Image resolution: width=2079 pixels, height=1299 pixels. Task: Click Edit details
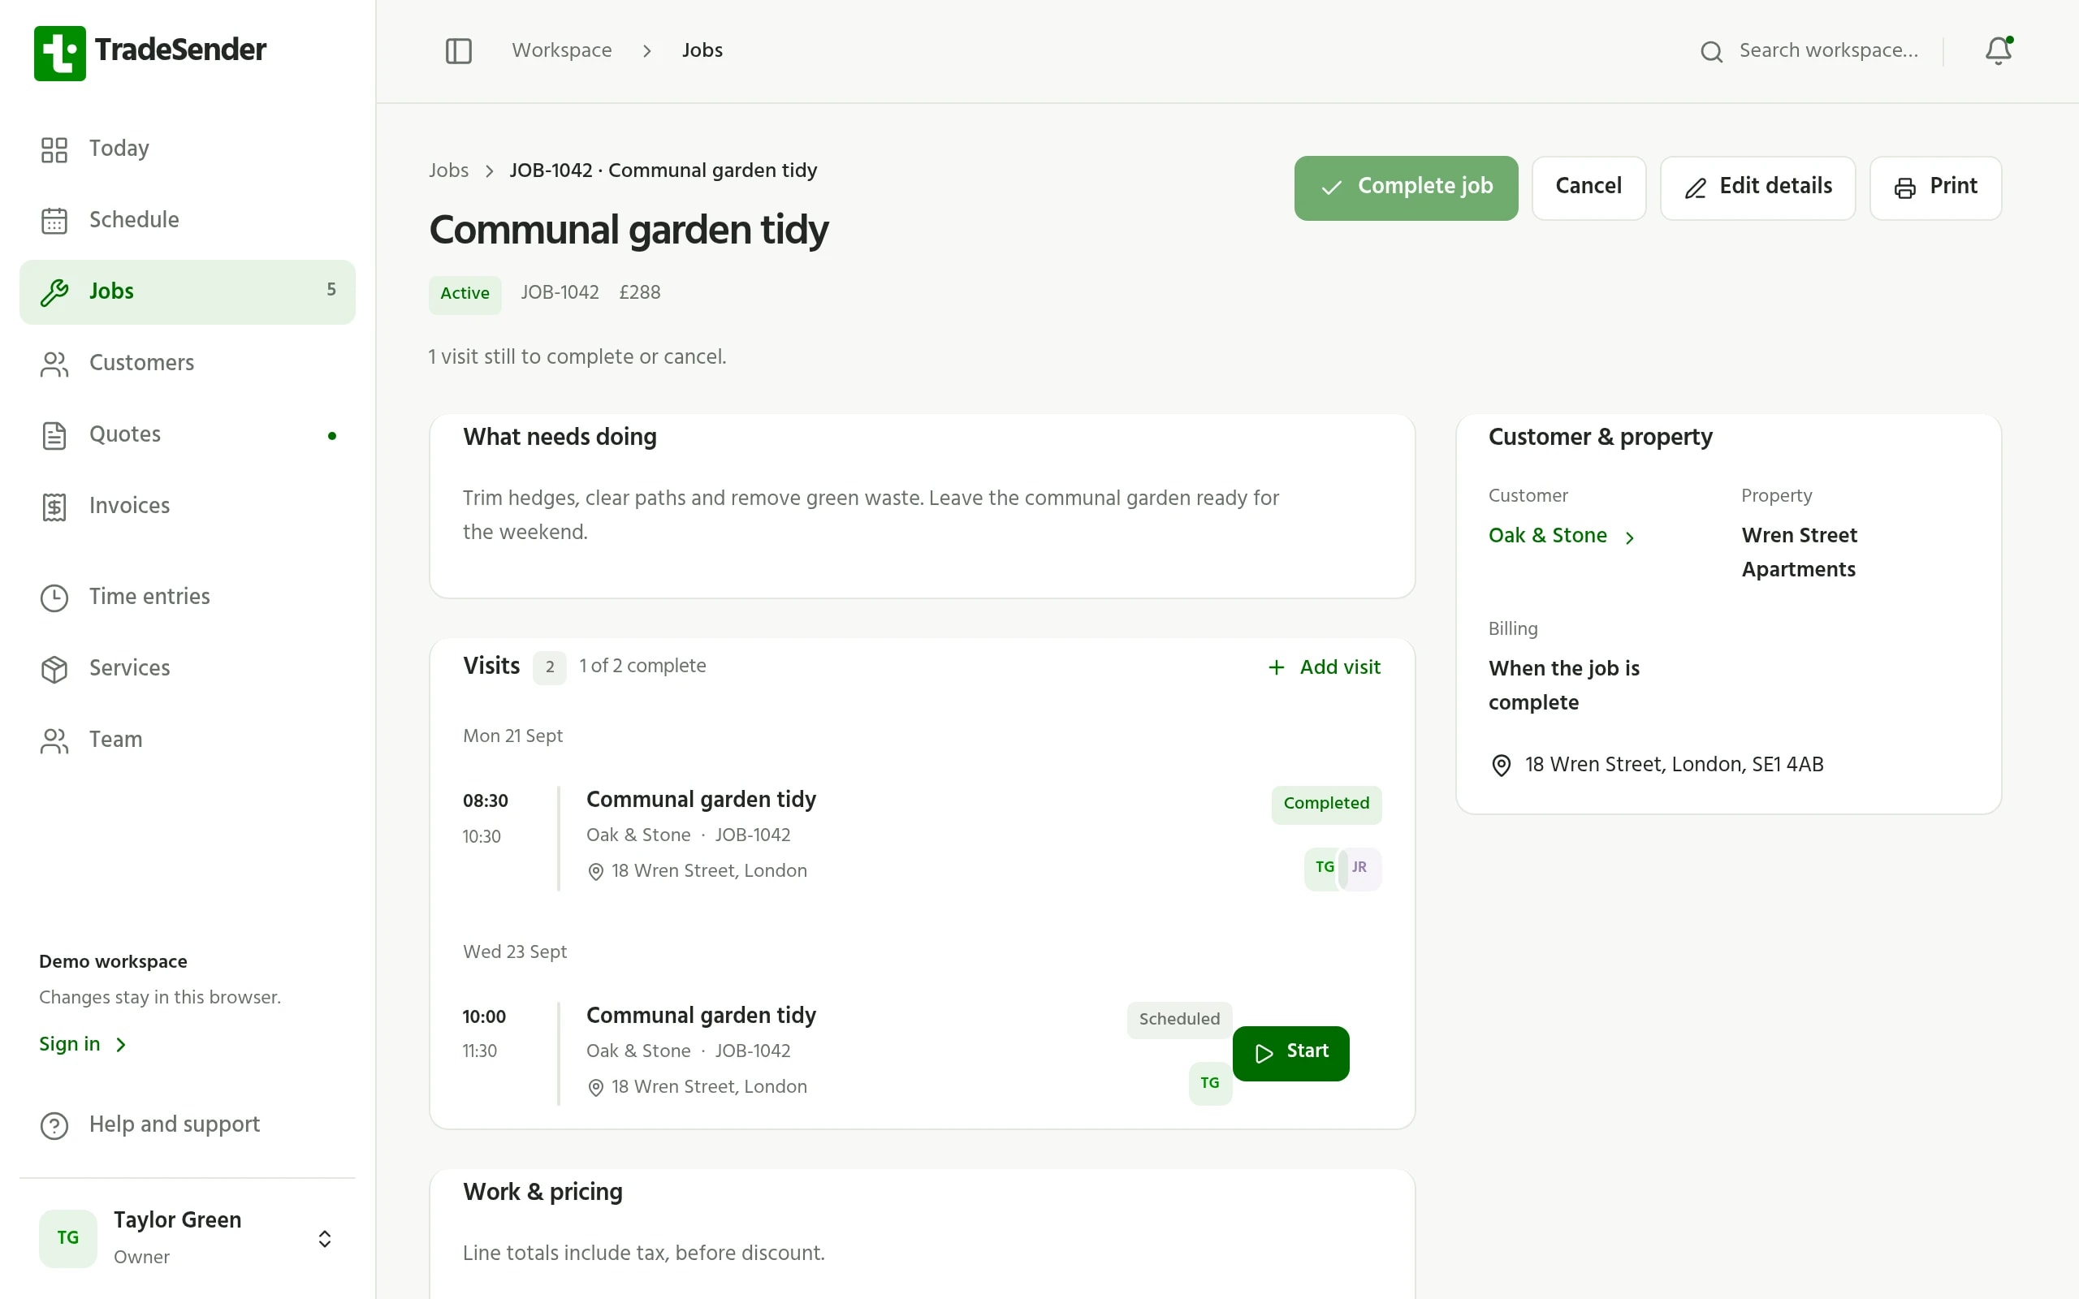(1757, 188)
